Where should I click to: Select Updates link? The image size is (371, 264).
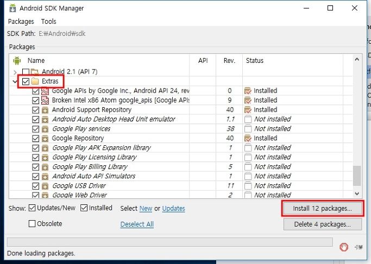[x=174, y=209]
